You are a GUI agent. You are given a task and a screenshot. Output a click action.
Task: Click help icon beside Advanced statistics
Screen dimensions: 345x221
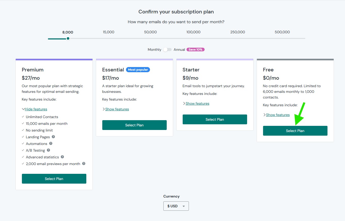62,157
